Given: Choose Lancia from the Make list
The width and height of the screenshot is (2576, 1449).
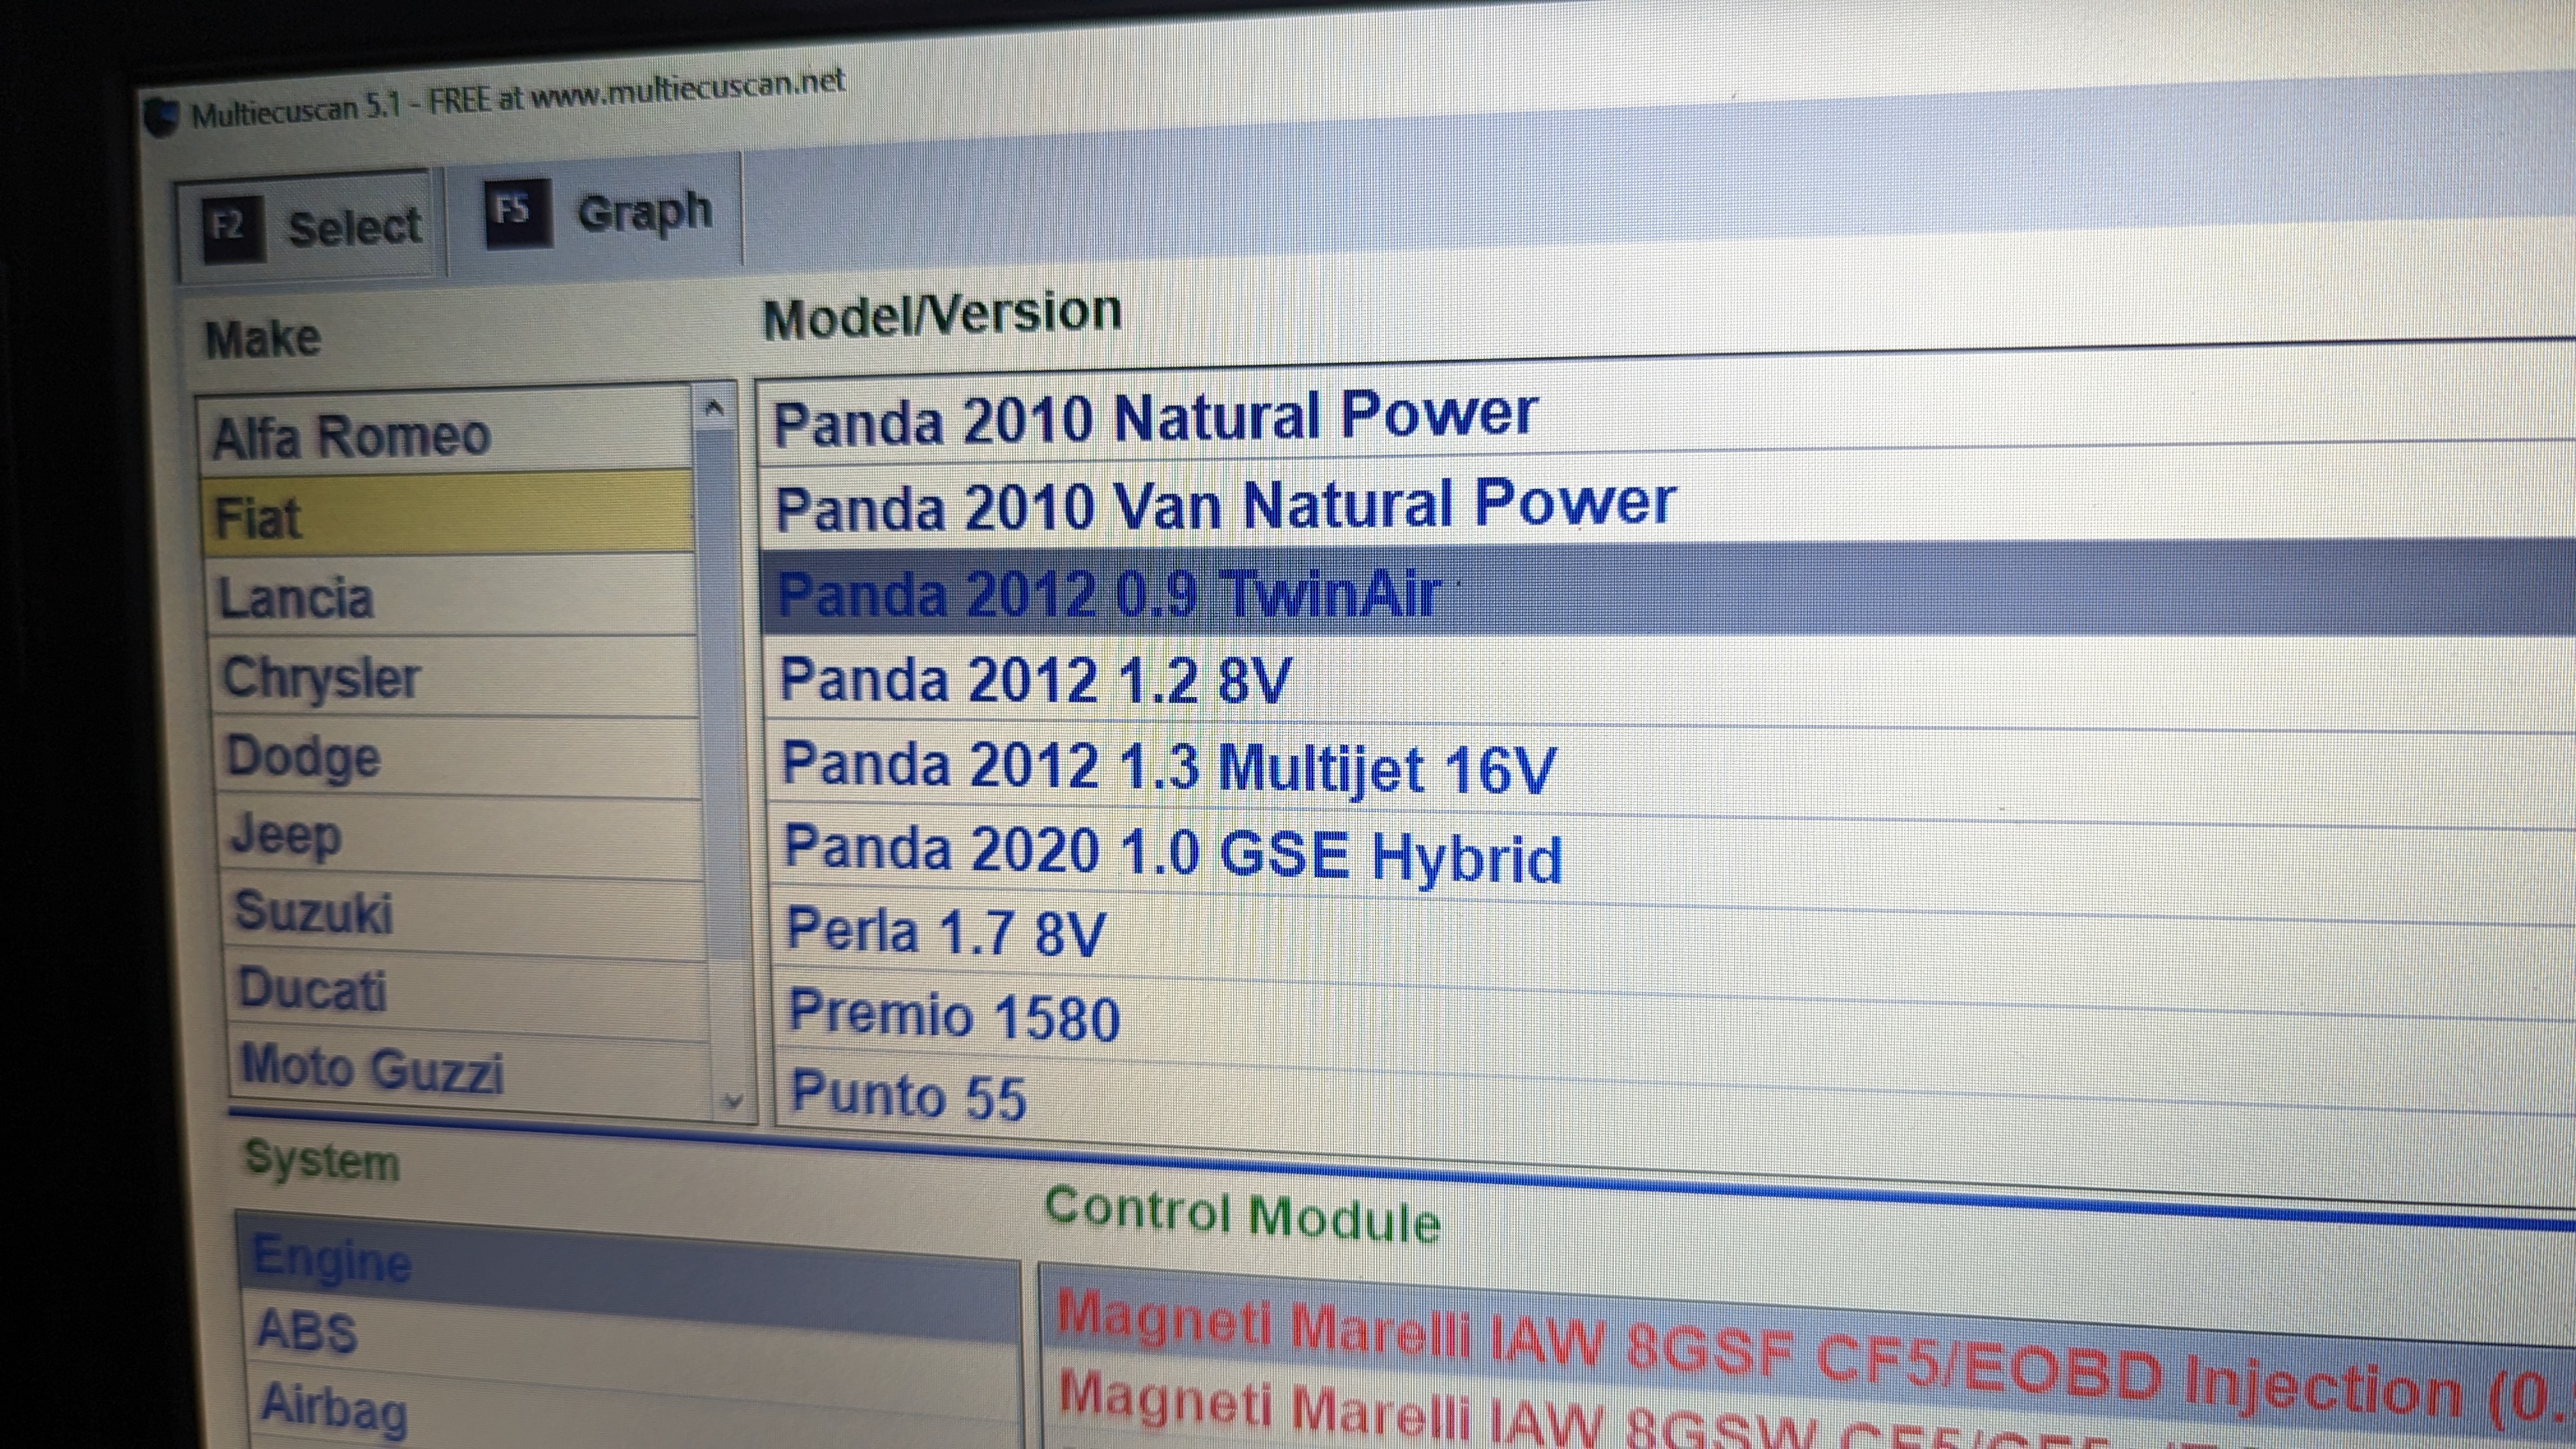Looking at the screenshot, I should click(452, 596).
